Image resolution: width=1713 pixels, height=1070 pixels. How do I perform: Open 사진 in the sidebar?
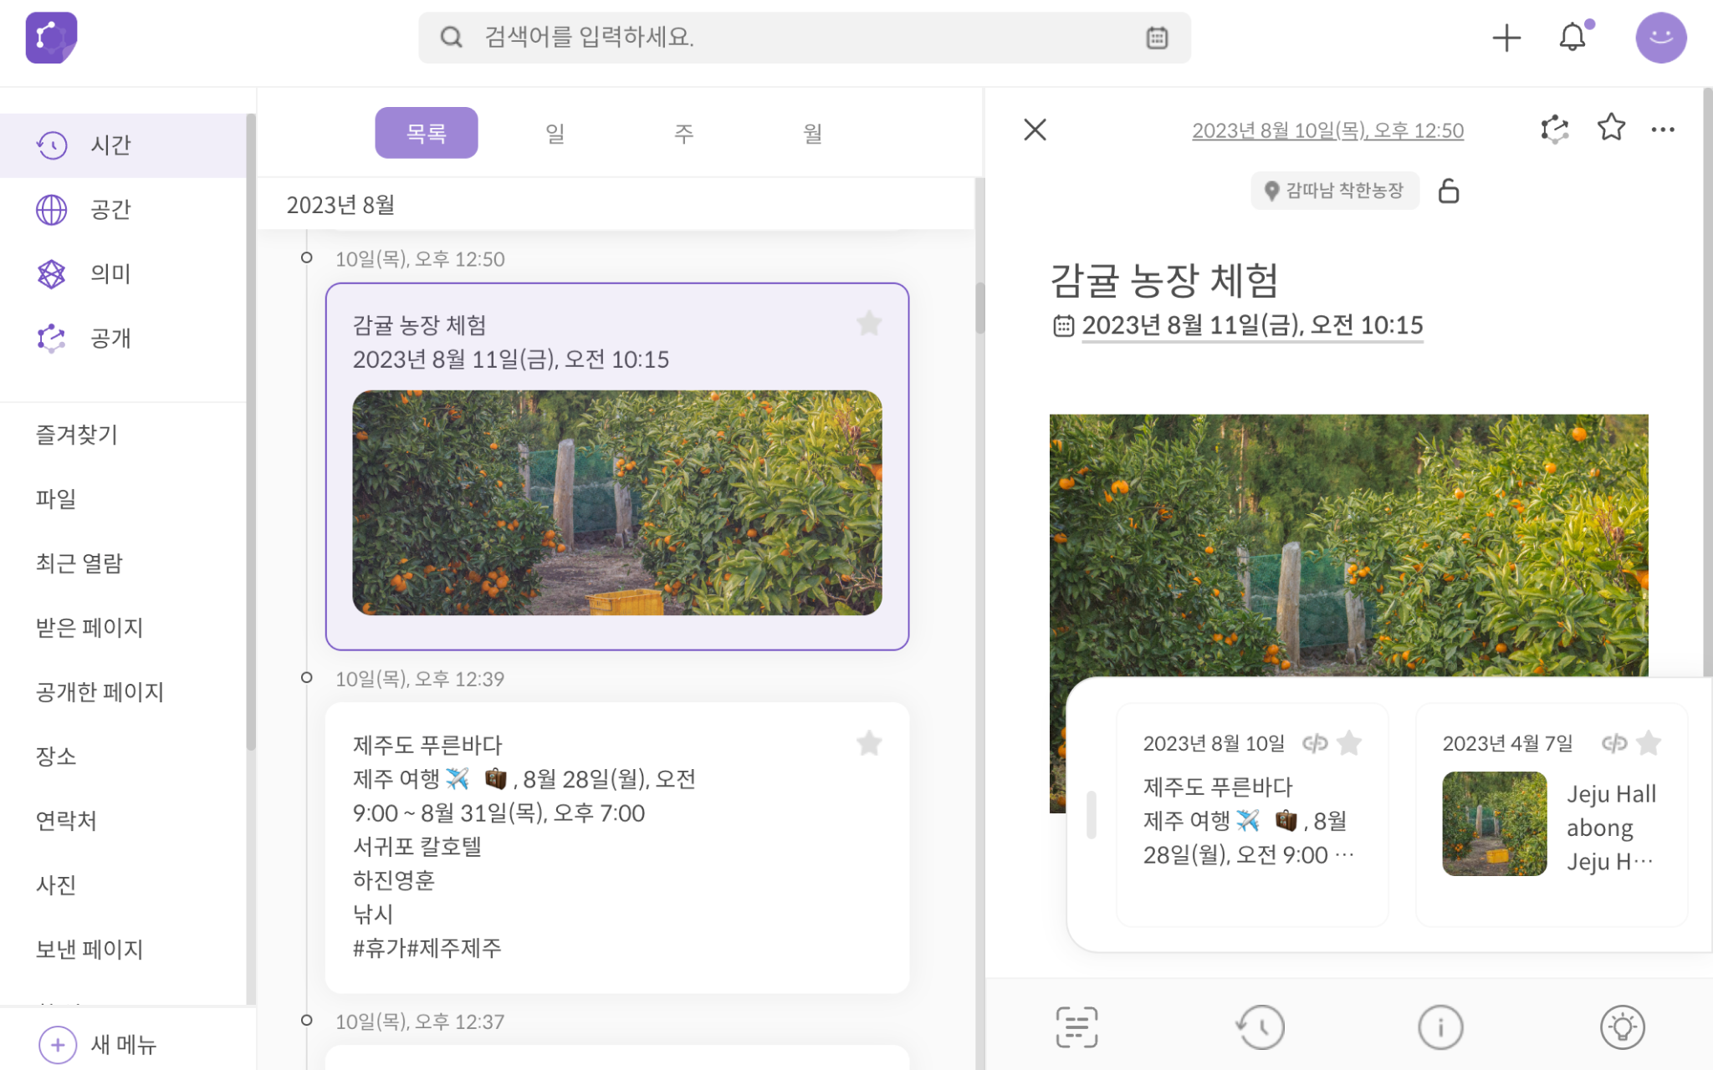click(x=56, y=885)
